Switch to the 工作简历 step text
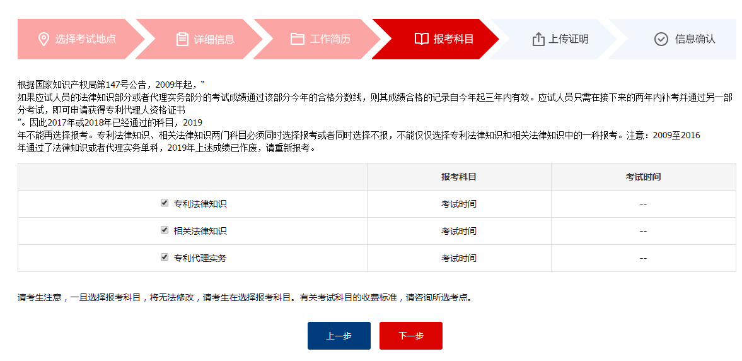 330,39
